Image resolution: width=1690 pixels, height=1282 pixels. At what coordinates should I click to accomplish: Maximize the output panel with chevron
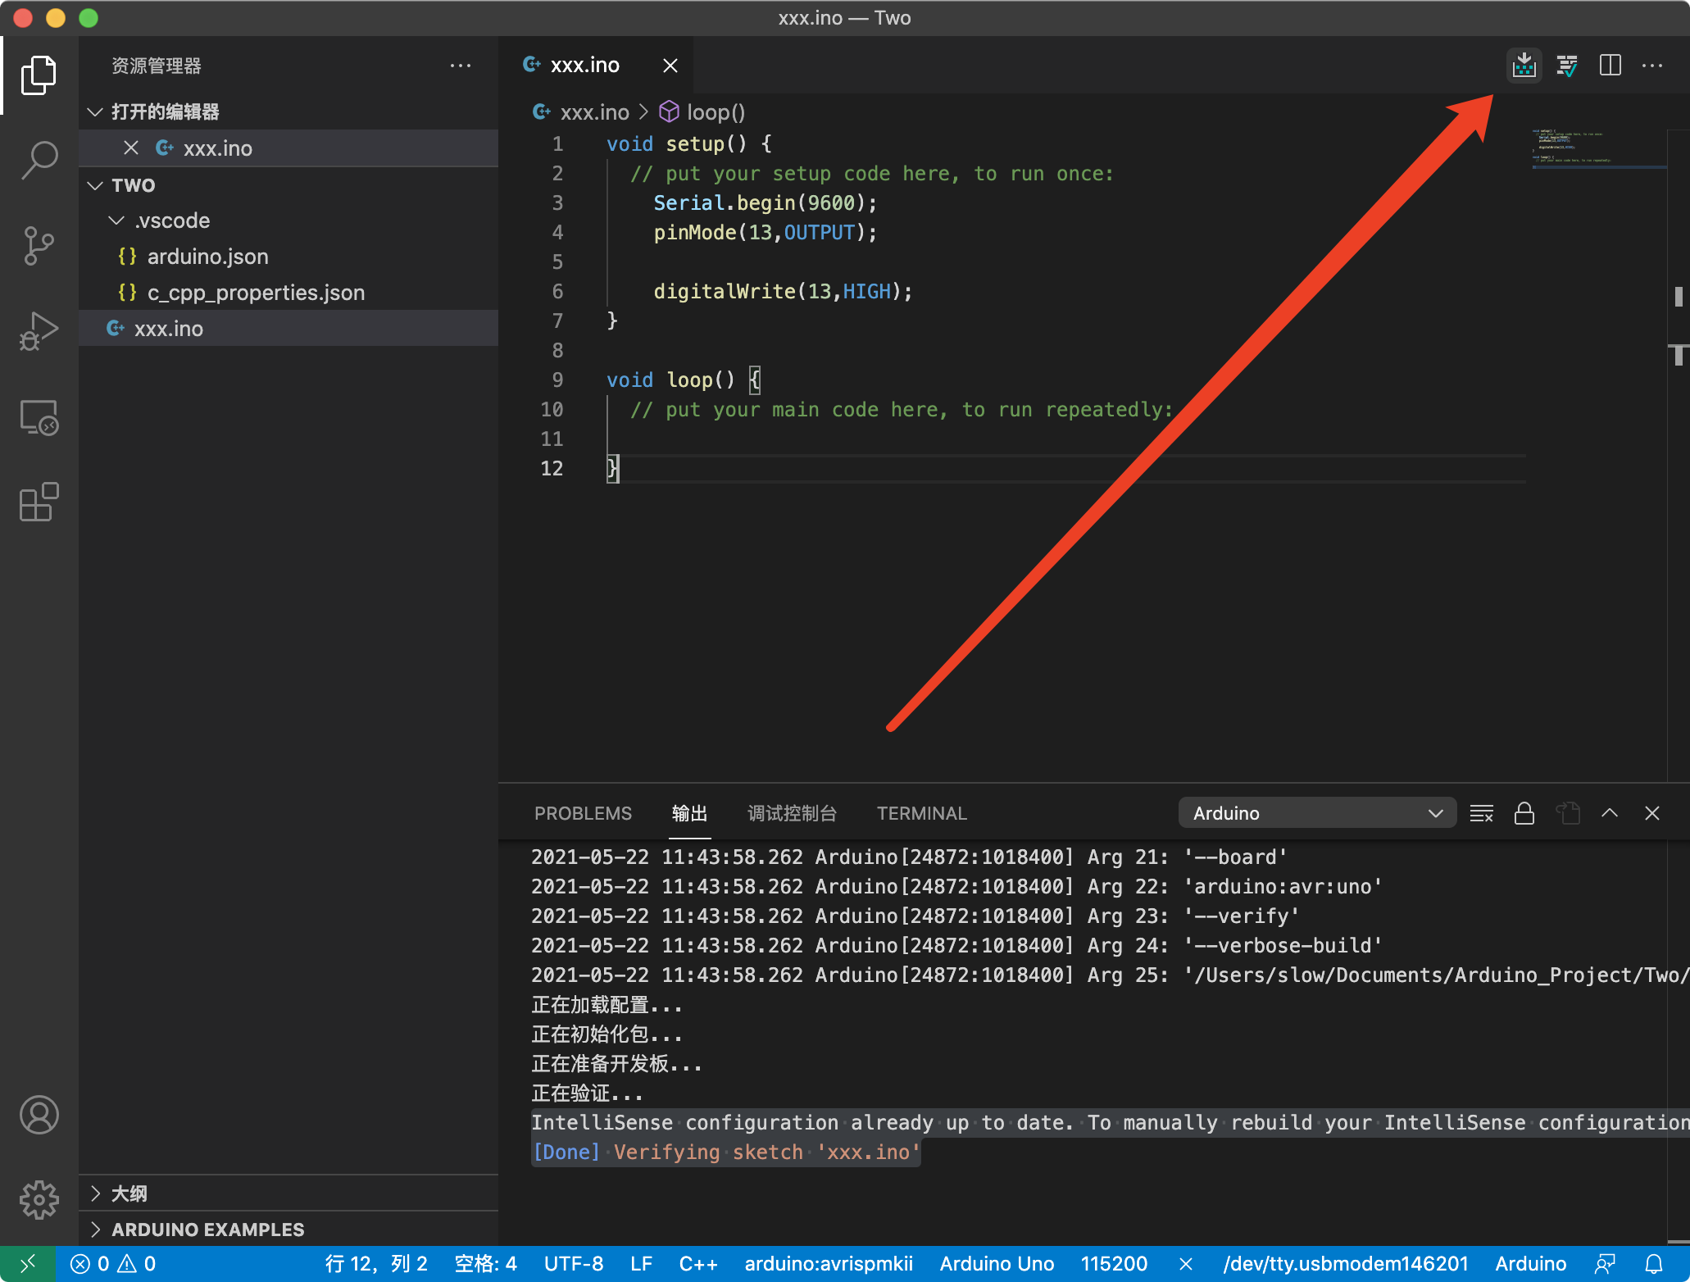[x=1609, y=813]
